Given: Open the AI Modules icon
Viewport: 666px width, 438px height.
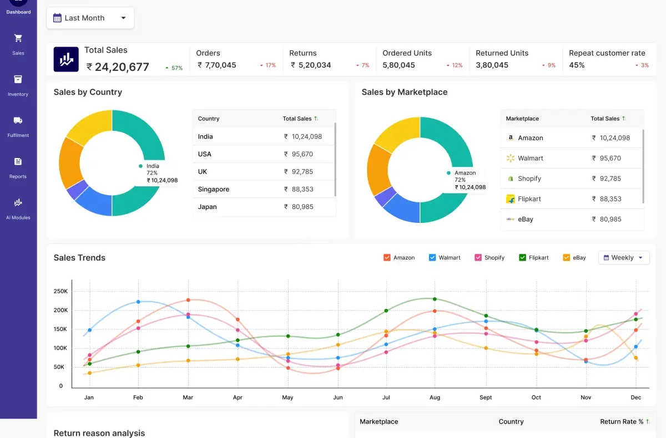Looking at the screenshot, I should point(18,202).
